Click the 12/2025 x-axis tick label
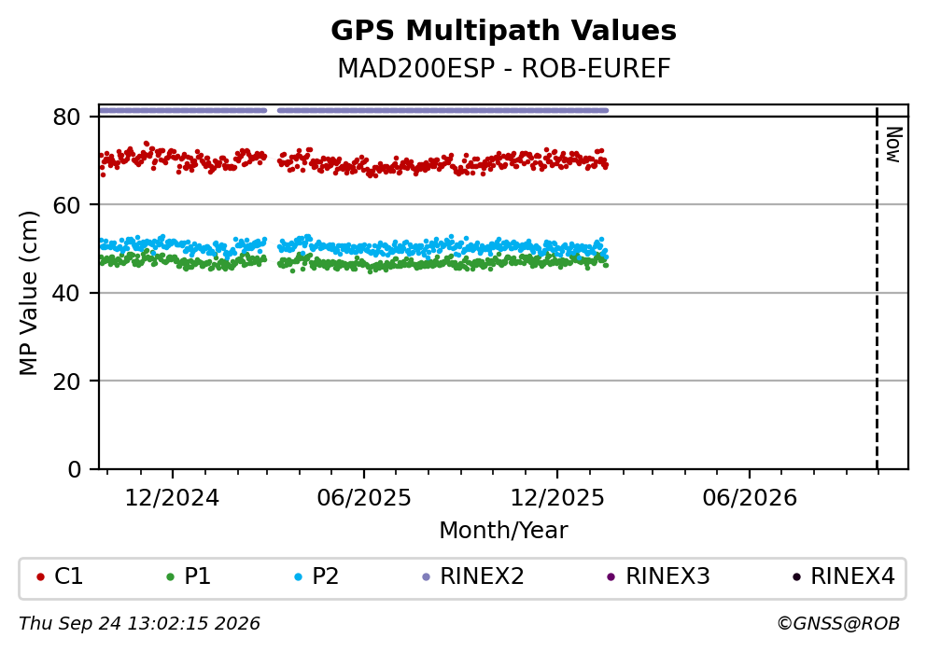Viewport: 927px width, 652px height. 557,498
